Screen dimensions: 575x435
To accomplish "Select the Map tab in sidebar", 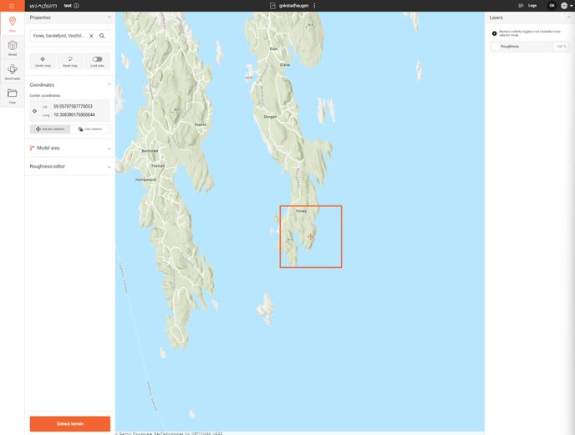I will tap(12, 23).
